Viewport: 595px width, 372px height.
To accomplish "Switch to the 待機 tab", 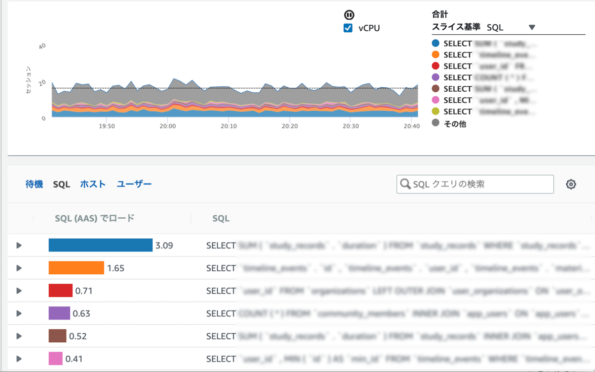I will click(34, 184).
